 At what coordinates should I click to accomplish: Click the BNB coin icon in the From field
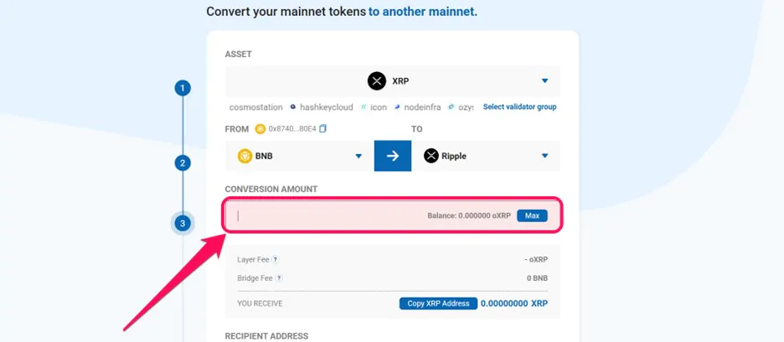[x=245, y=156]
